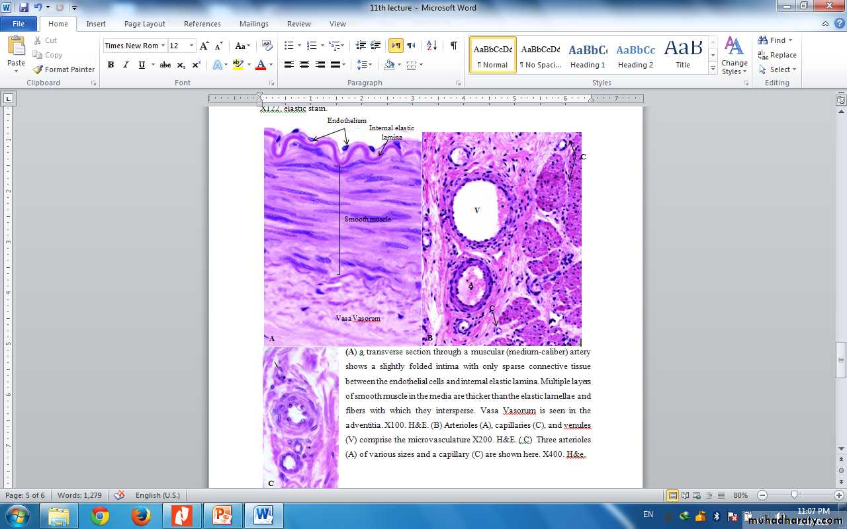Open the References tab
Viewport: 847px width, 529px height.
click(x=202, y=24)
